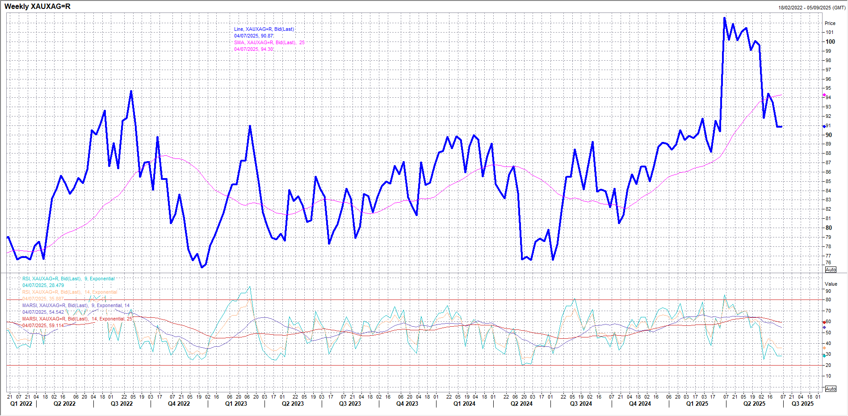Click the Q3 2022 time axis label

point(122,404)
